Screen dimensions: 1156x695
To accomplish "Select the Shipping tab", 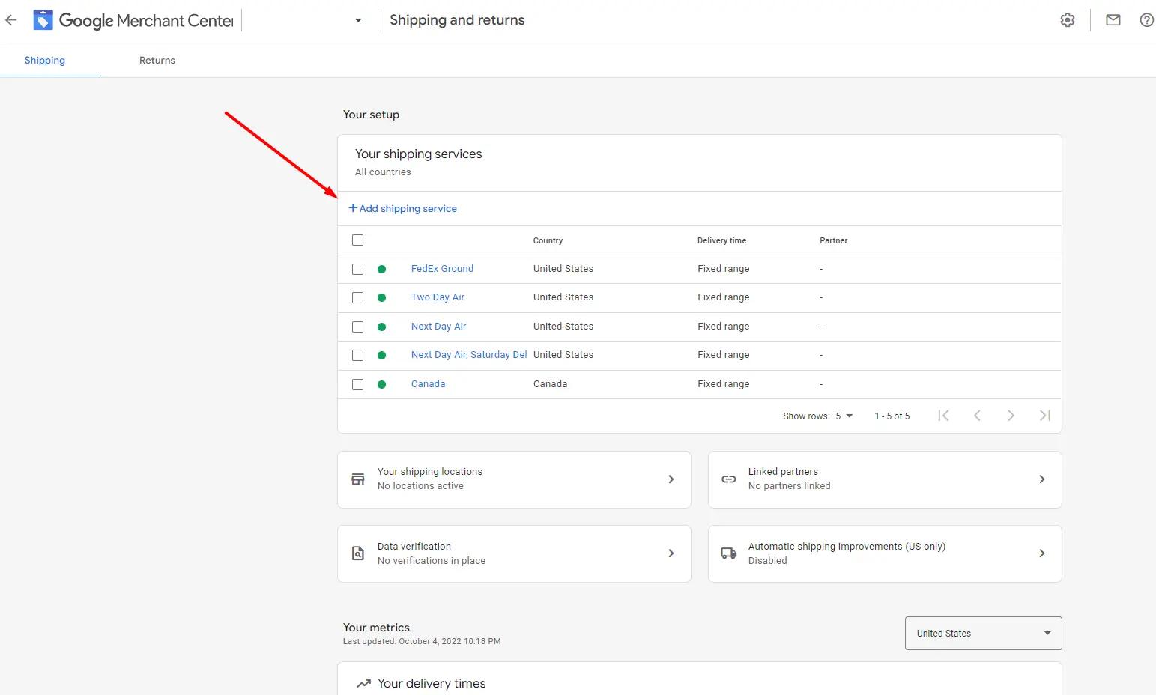I will click(45, 61).
